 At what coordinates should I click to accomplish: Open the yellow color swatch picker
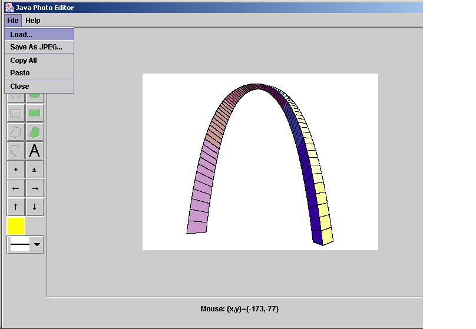click(x=16, y=226)
